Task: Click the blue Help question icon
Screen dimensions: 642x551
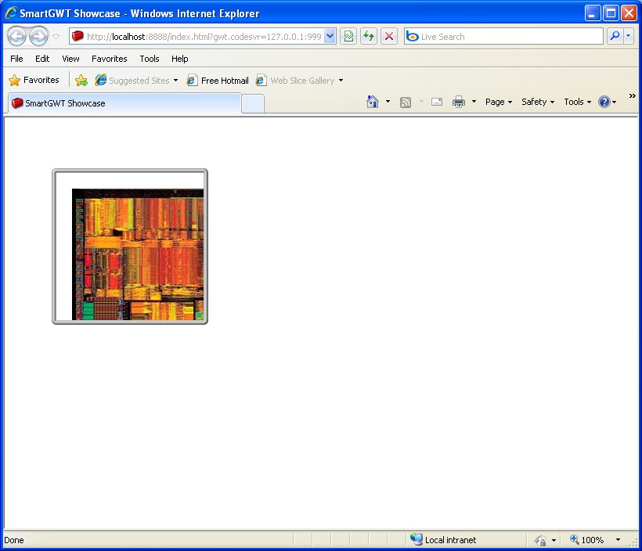Action: click(604, 102)
